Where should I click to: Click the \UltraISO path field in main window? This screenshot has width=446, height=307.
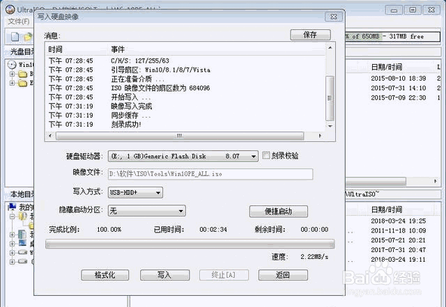tap(392, 194)
